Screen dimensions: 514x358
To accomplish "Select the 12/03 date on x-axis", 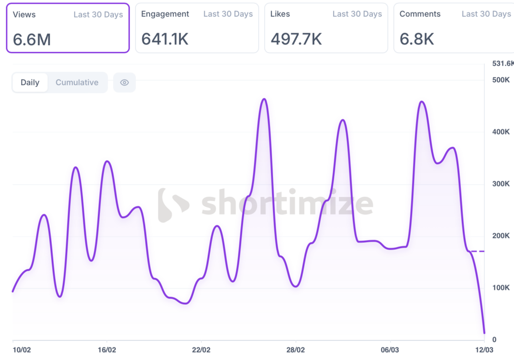I will [484, 349].
